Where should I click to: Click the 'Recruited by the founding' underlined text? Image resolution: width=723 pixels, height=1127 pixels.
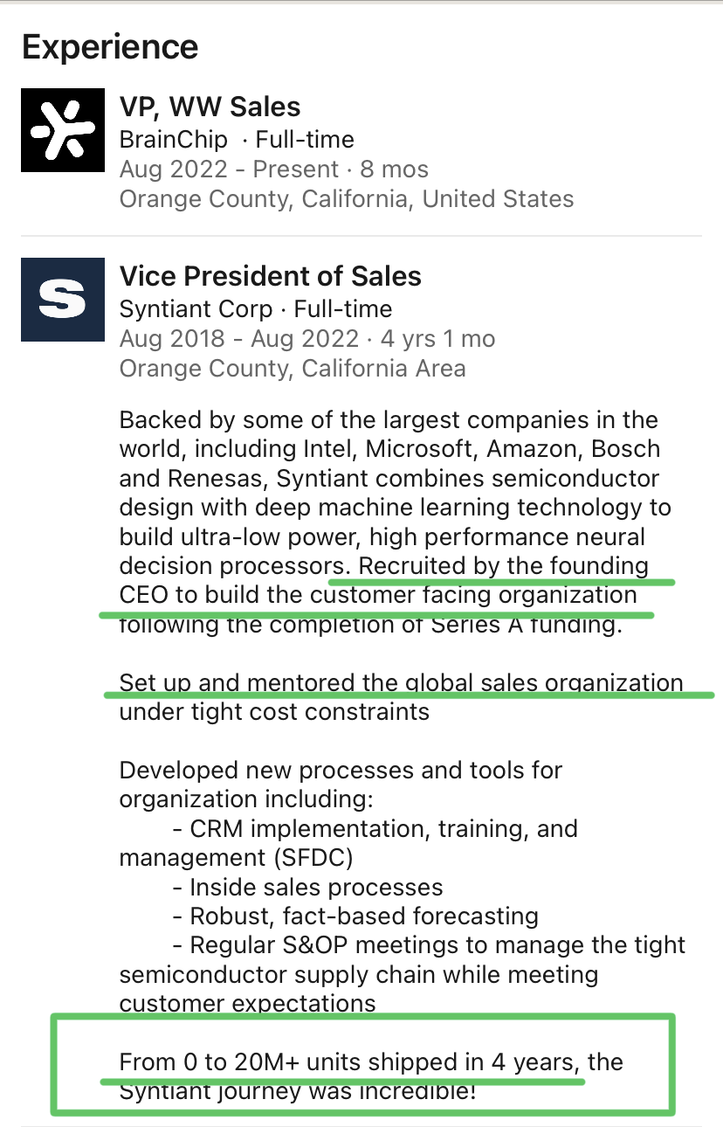tap(503, 566)
